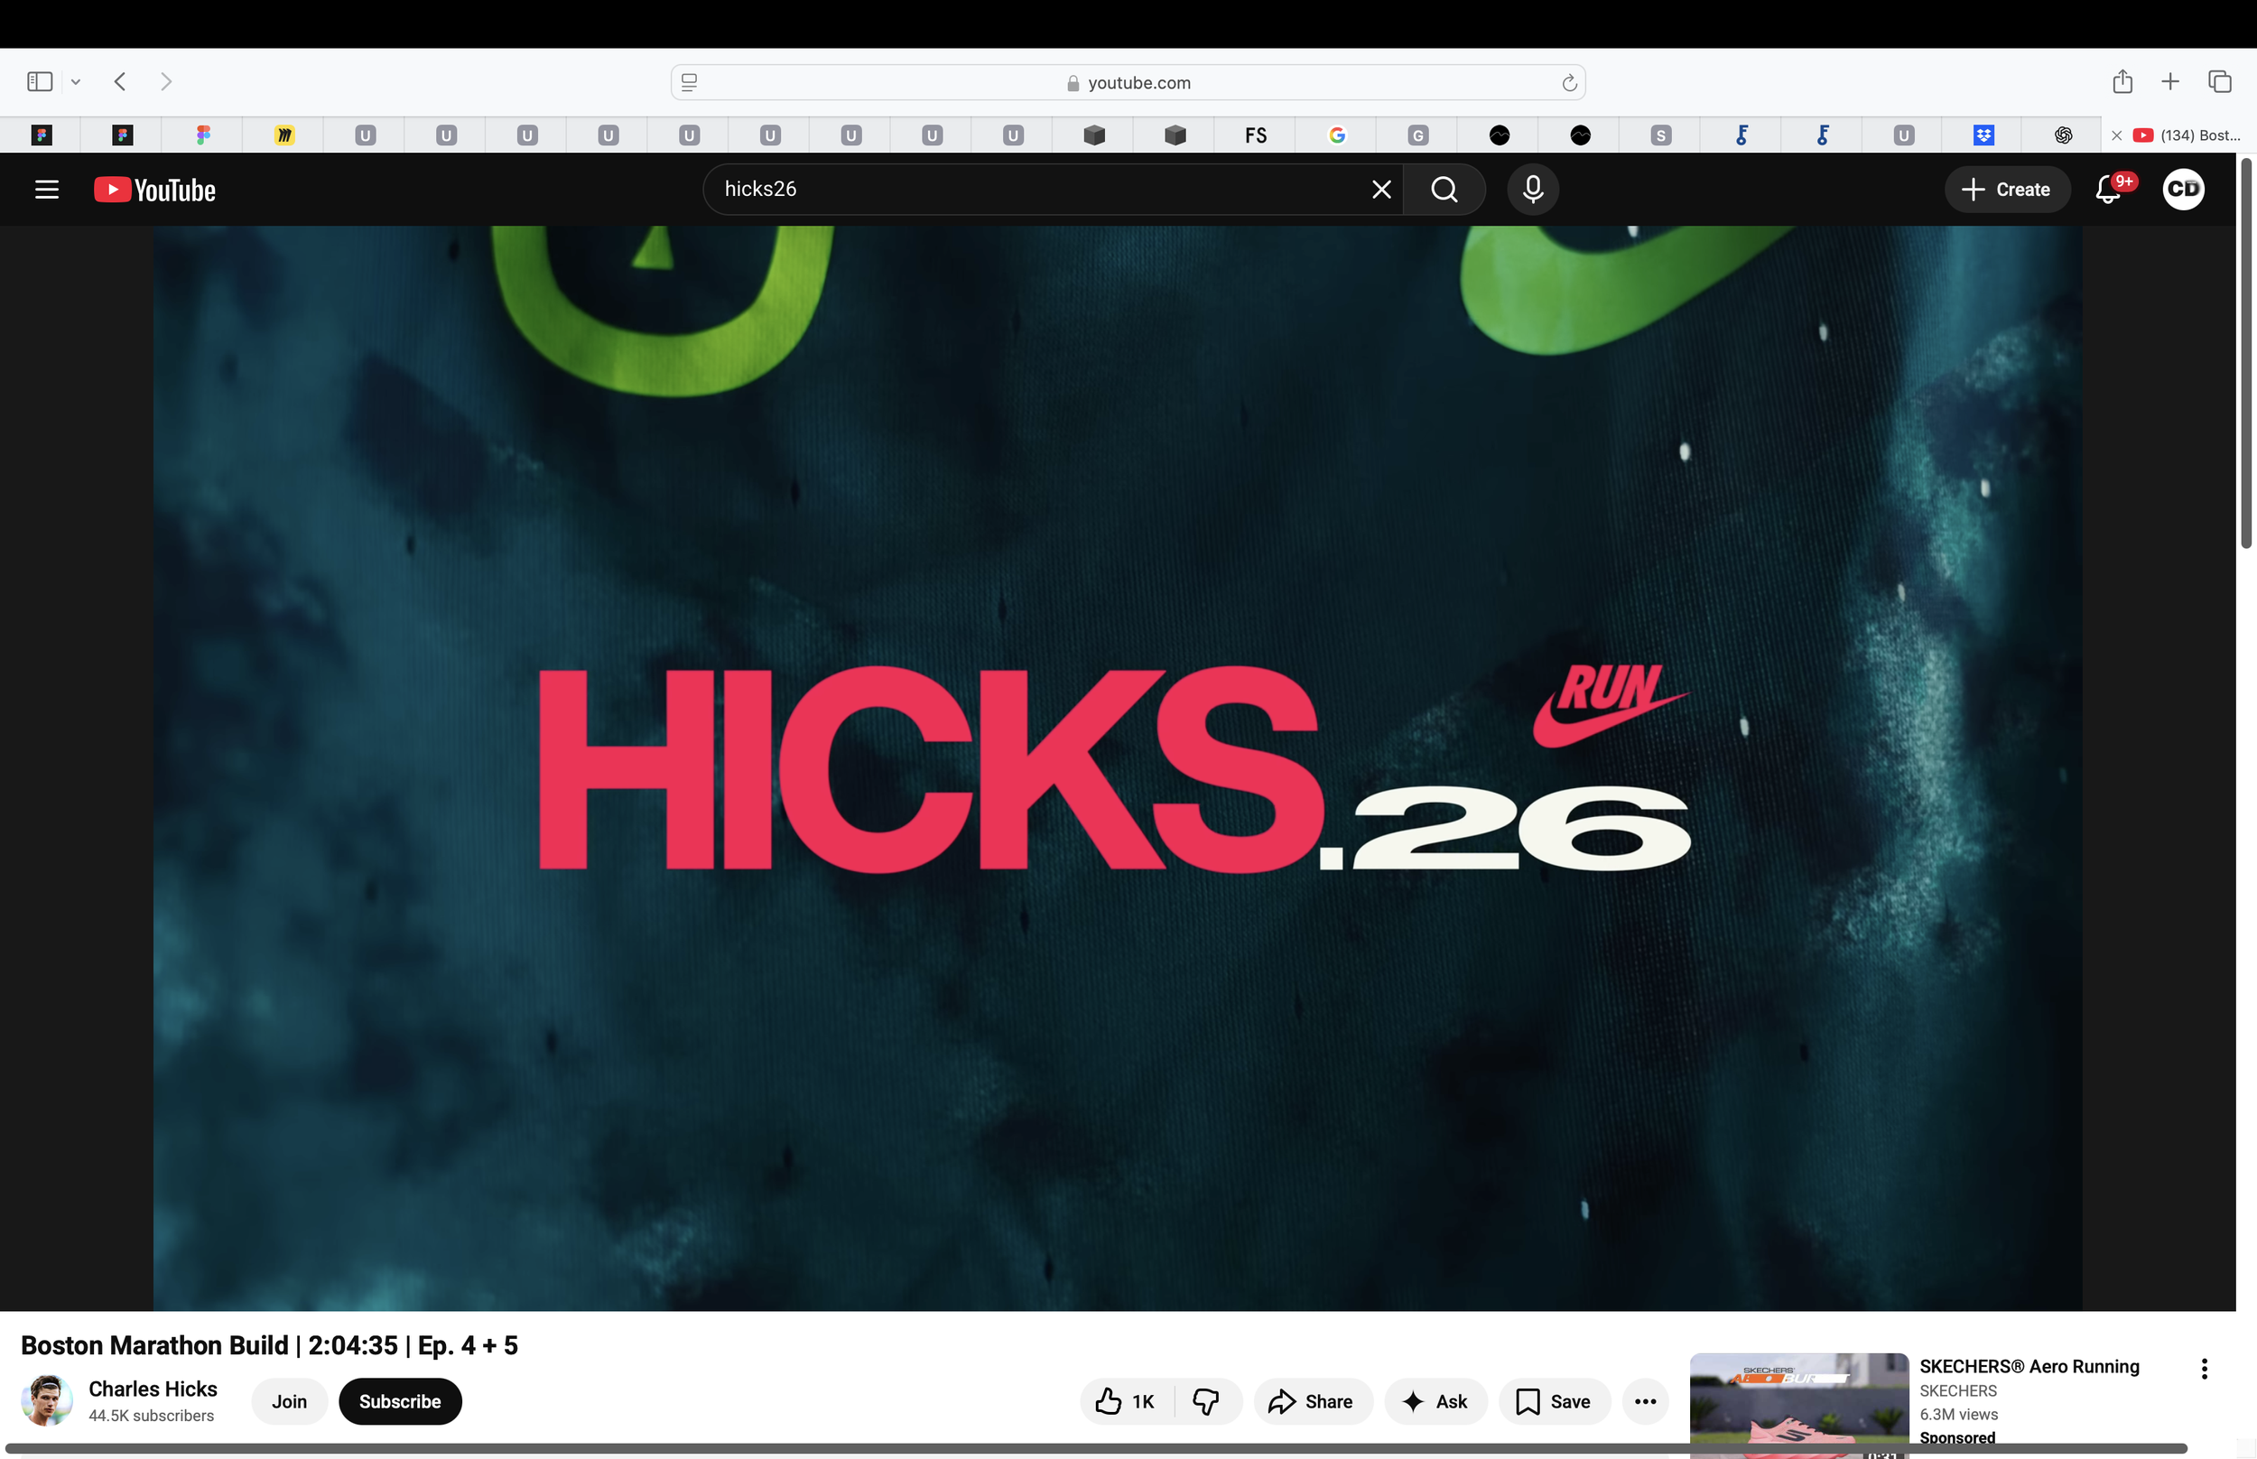Open the CD account avatar menu
Screen dimensions: 2257x1459
(x=2184, y=190)
